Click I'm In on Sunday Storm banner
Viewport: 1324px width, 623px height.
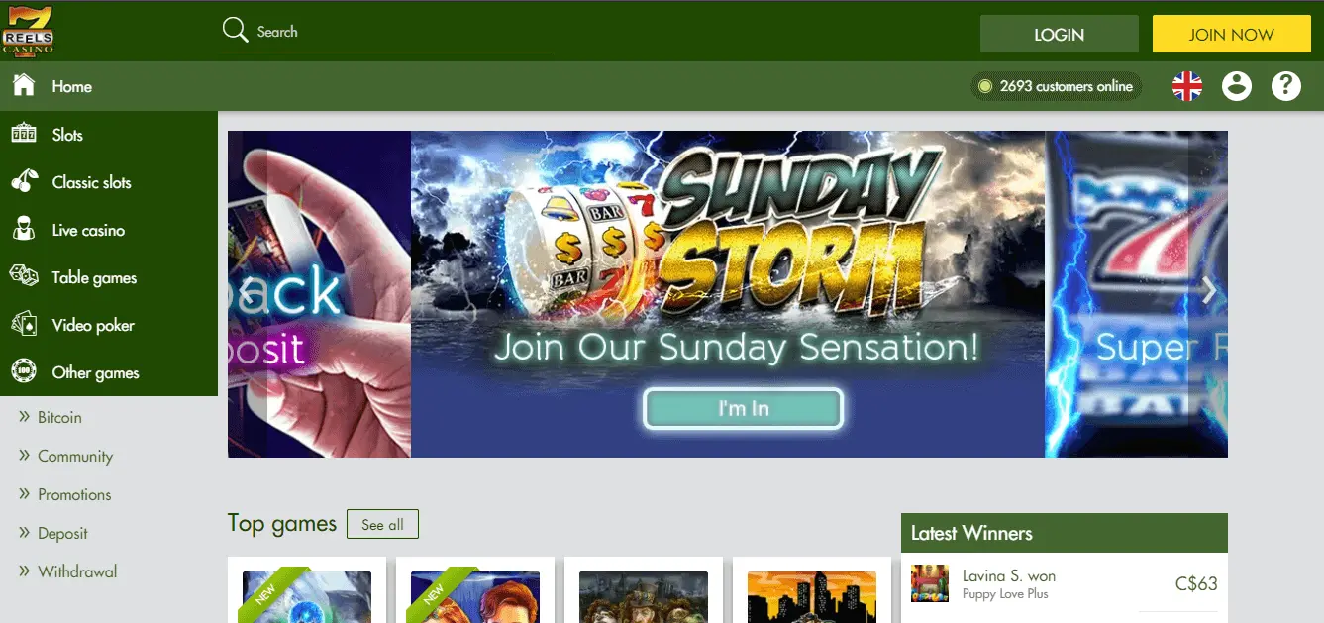[x=744, y=408]
